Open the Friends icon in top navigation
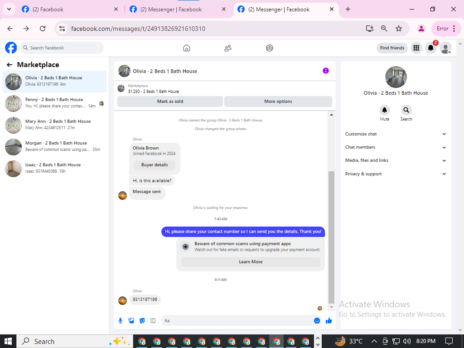This screenshot has height=348, width=464. pos(228,48)
